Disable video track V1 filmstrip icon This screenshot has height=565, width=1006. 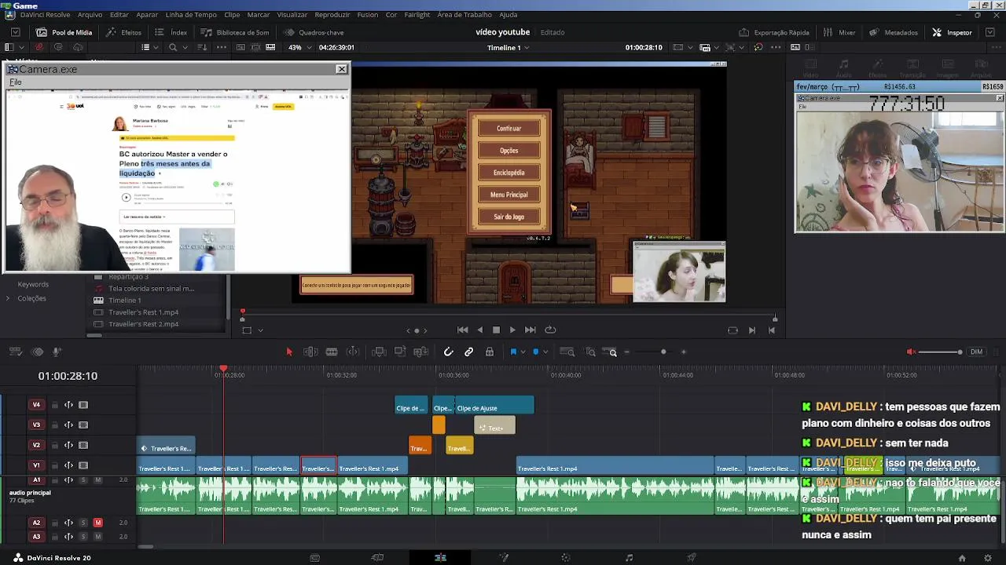[x=83, y=465]
